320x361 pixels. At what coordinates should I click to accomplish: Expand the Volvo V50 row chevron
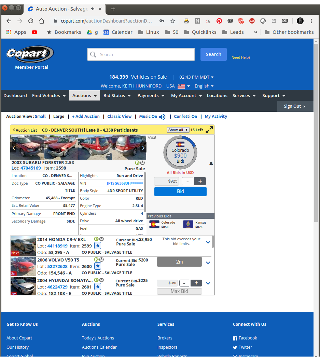(x=208, y=263)
